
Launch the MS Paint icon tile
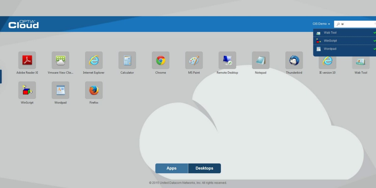(194, 60)
